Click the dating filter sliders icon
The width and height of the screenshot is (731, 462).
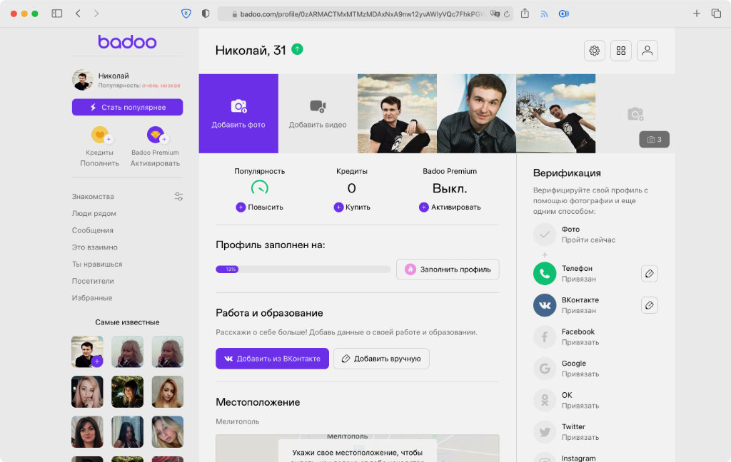[178, 197]
